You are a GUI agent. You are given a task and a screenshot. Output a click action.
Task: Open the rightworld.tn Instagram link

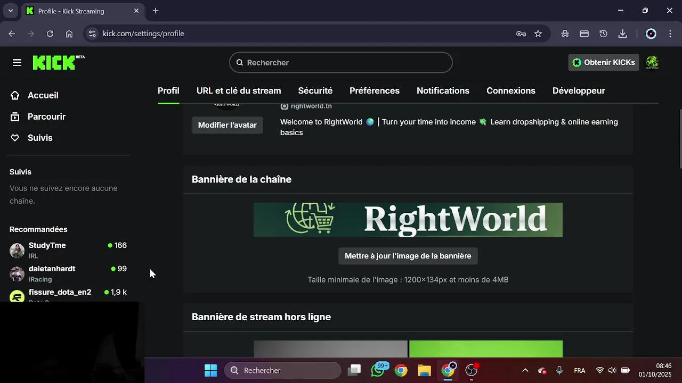pos(311,106)
